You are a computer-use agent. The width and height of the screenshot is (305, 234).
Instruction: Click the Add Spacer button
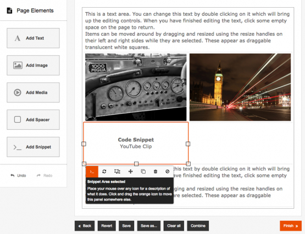point(34,119)
